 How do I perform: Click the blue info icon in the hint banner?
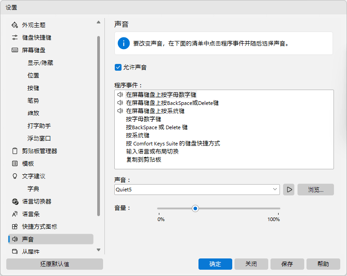point(123,43)
